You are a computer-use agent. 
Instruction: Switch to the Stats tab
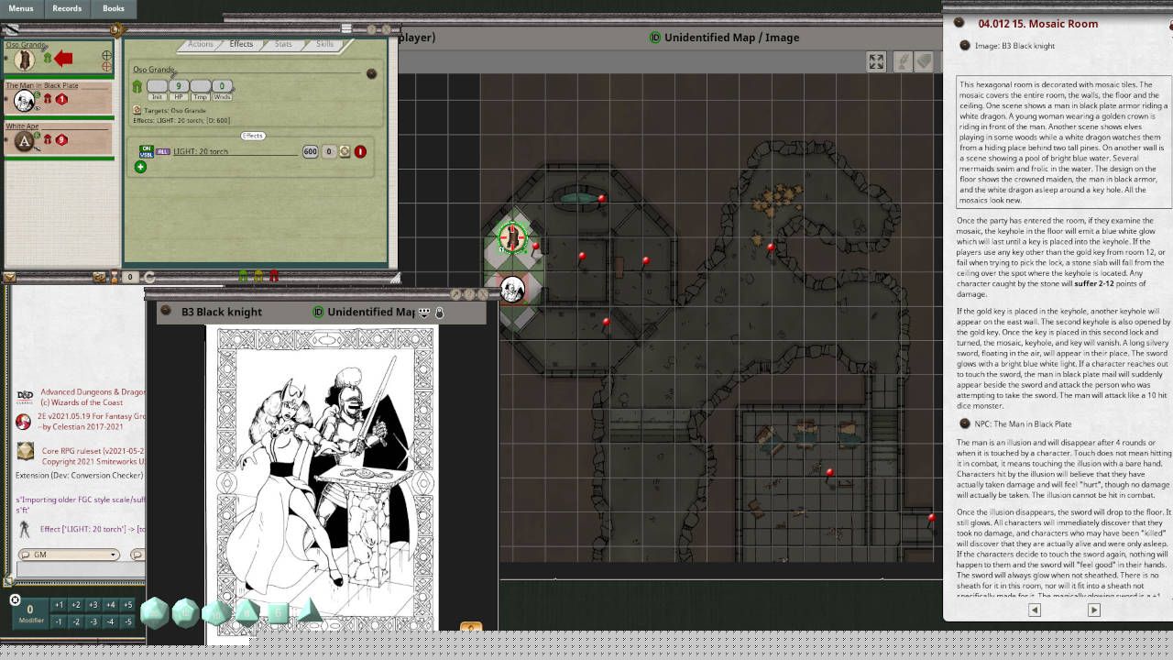click(x=283, y=44)
